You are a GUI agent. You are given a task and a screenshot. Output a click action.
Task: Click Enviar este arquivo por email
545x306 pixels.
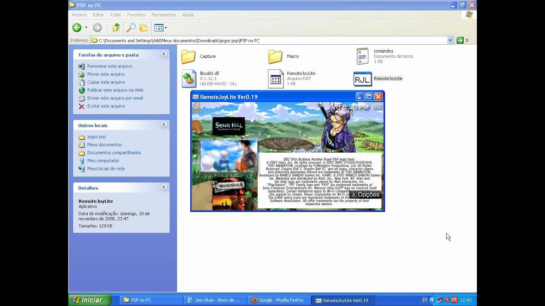(x=115, y=98)
